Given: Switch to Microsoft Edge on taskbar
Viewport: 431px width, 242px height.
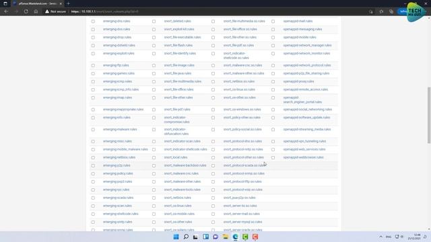Looking at the screenshot, I should tap(235, 237).
